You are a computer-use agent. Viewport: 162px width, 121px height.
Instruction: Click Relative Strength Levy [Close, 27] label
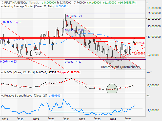tap(26, 96)
